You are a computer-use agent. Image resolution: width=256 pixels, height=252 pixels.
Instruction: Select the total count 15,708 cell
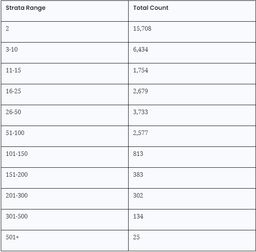pyautogui.click(x=142, y=29)
